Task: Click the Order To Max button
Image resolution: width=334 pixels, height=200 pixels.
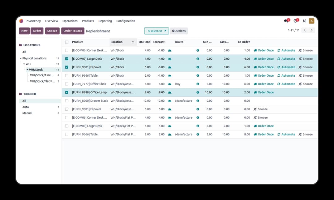Action: point(73,31)
